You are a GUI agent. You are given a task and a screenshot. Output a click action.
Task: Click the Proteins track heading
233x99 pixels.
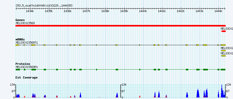[x=23, y=64]
